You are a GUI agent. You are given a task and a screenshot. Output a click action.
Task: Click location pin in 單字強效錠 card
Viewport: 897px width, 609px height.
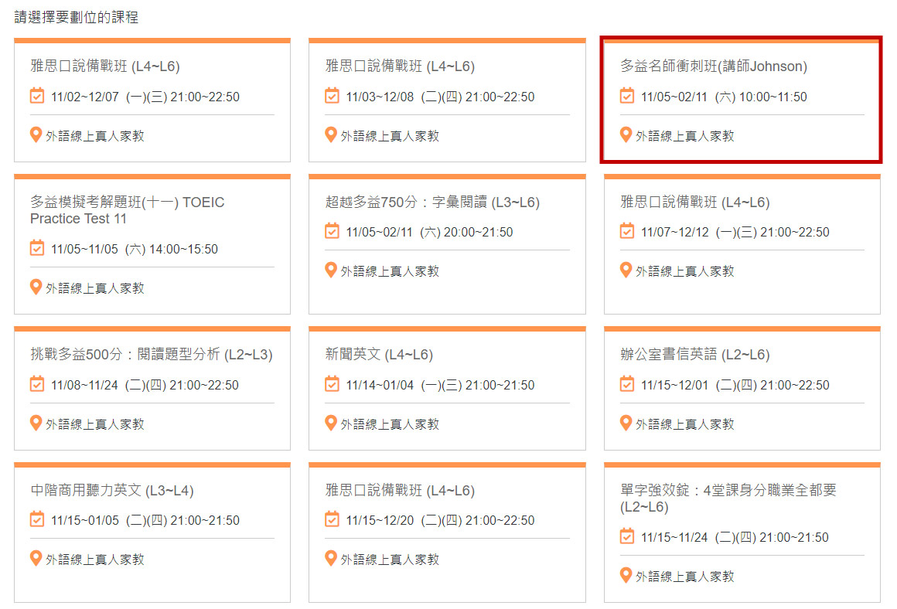pyautogui.click(x=626, y=575)
